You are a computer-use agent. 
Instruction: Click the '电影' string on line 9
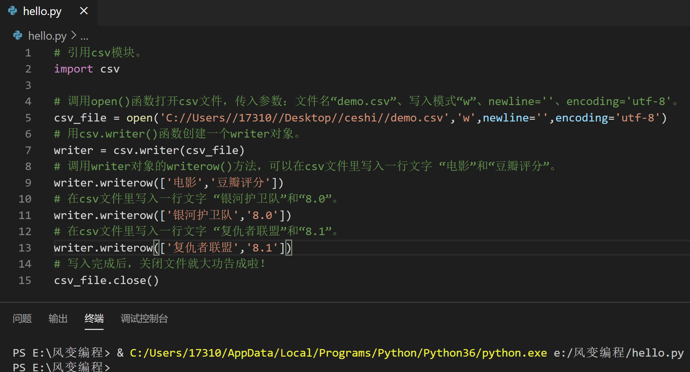click(185, 183)
